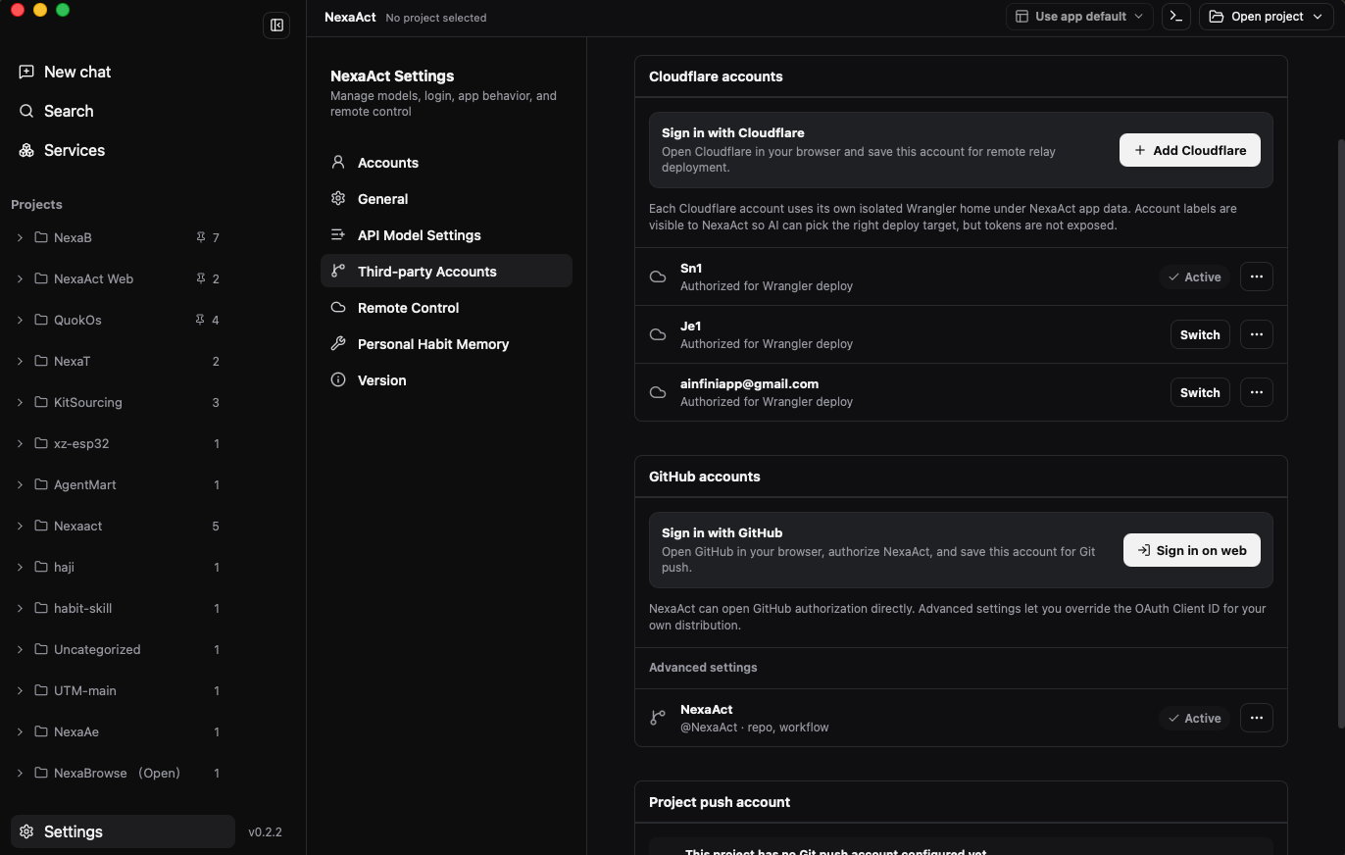Open the Use app default dropdown

[1079, 17]
